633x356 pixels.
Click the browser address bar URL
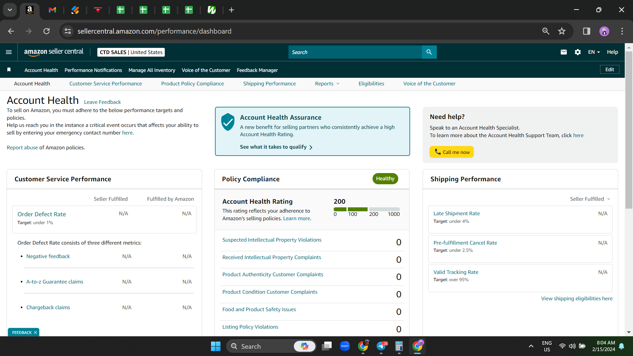tap(154, 31)
